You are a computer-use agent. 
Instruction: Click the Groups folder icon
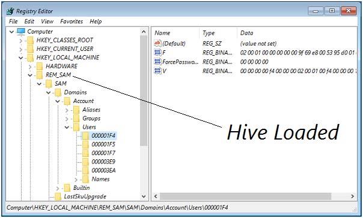tap(76, 119)
